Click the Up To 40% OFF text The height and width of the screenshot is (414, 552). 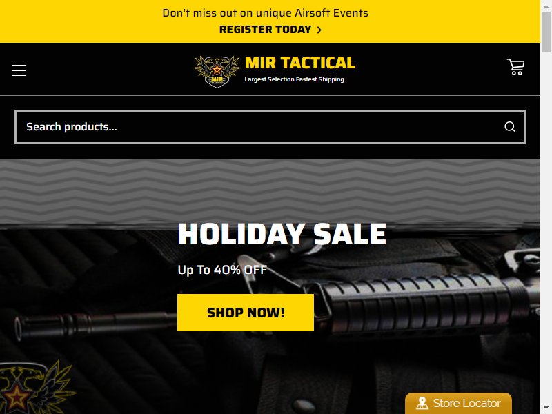(x=222, y=270)
